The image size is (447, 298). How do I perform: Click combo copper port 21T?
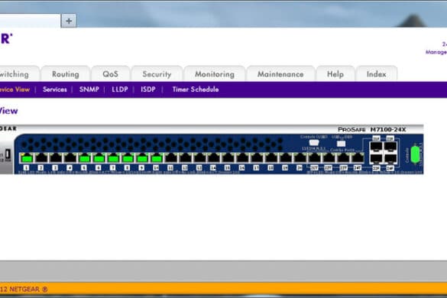[x=315, y=158]
